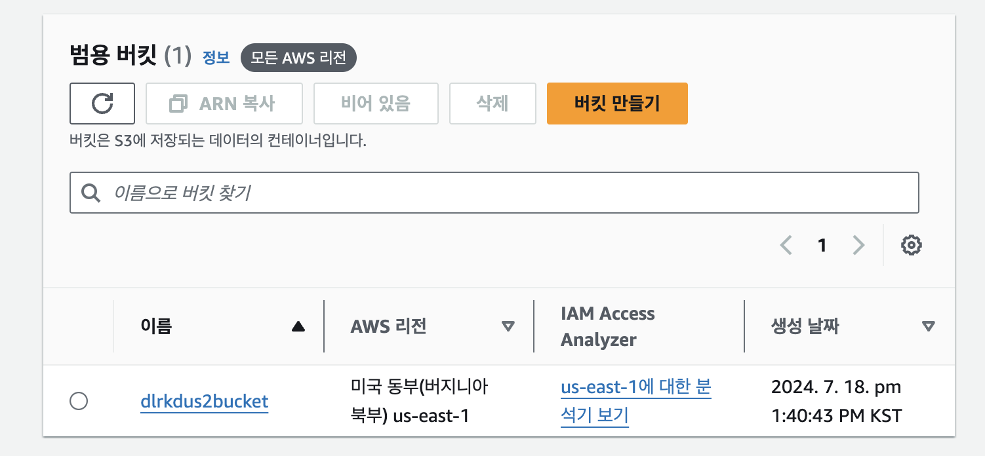Click the search magnifier icon
This screenshot has height=456, width=985.
click(x=91, y=193)
